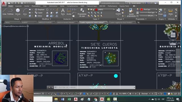Select the Rotate tool icon

pos(47,10)
